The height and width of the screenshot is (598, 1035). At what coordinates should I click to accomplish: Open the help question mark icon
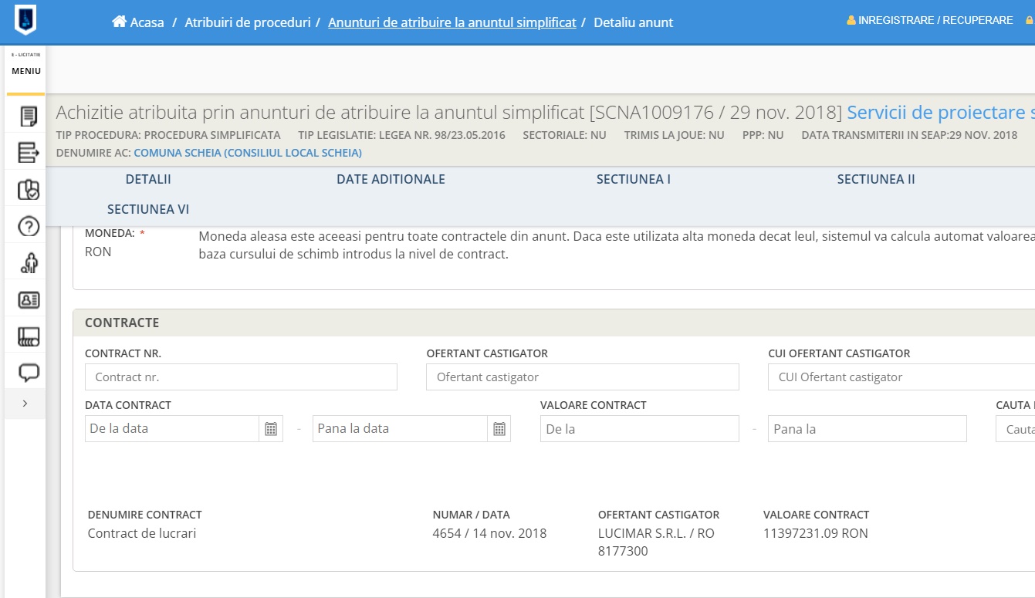(x=29, y=226)
